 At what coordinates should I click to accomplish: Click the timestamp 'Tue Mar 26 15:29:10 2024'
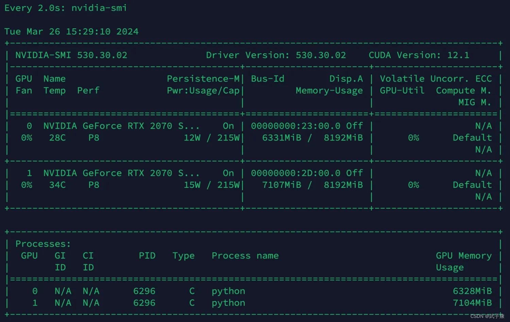point(71,32)
